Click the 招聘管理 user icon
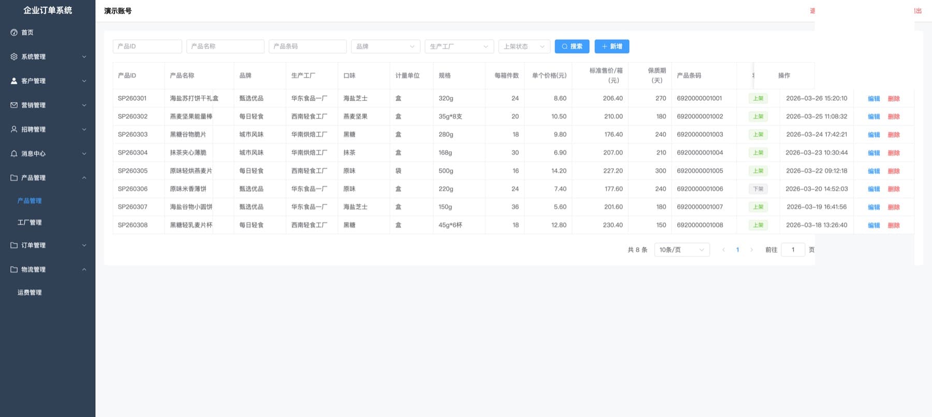 pyautogui.click(x=14, y=129)
